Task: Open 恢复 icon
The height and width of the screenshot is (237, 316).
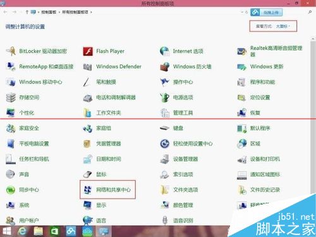Action: coord(241,112)
